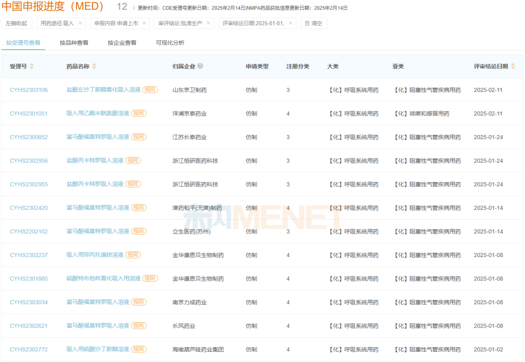This screenshot has width=525, height=362.
Task: Click the 申请类型 column header
Action: click(x=257, y=66)
